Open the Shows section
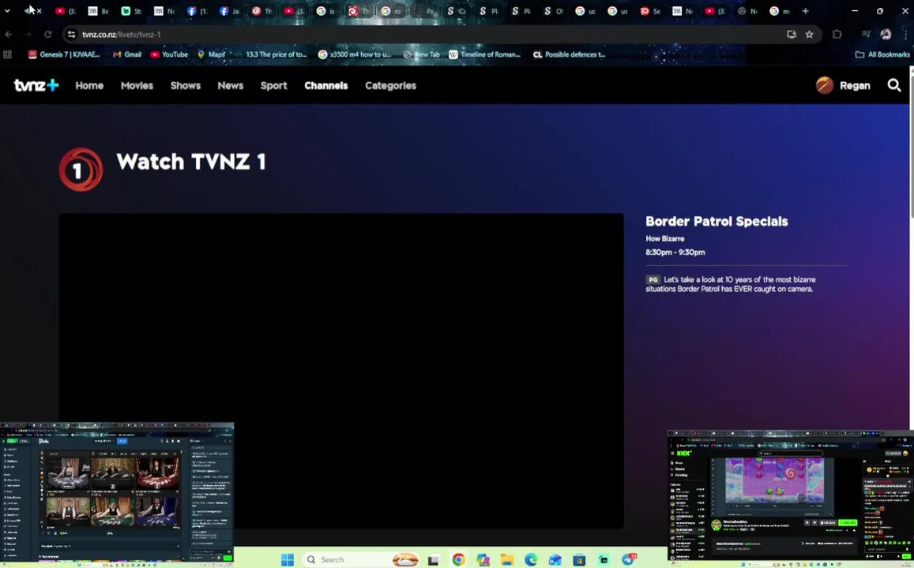 pos(186,85)
